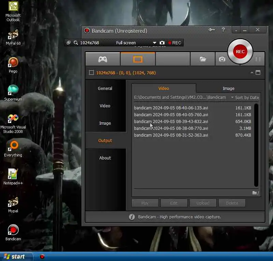273x261 pixels.
Task: Click find window icon on floating bar
Action: click(x=69, y=43)
